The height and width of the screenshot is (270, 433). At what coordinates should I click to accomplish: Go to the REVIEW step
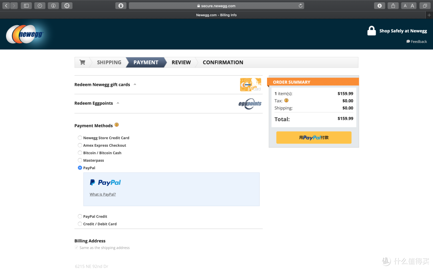click(181, 62)
